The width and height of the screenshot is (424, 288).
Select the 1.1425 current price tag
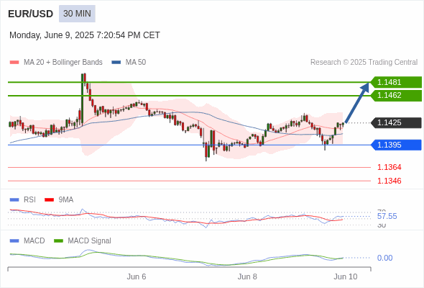(396, 122)
